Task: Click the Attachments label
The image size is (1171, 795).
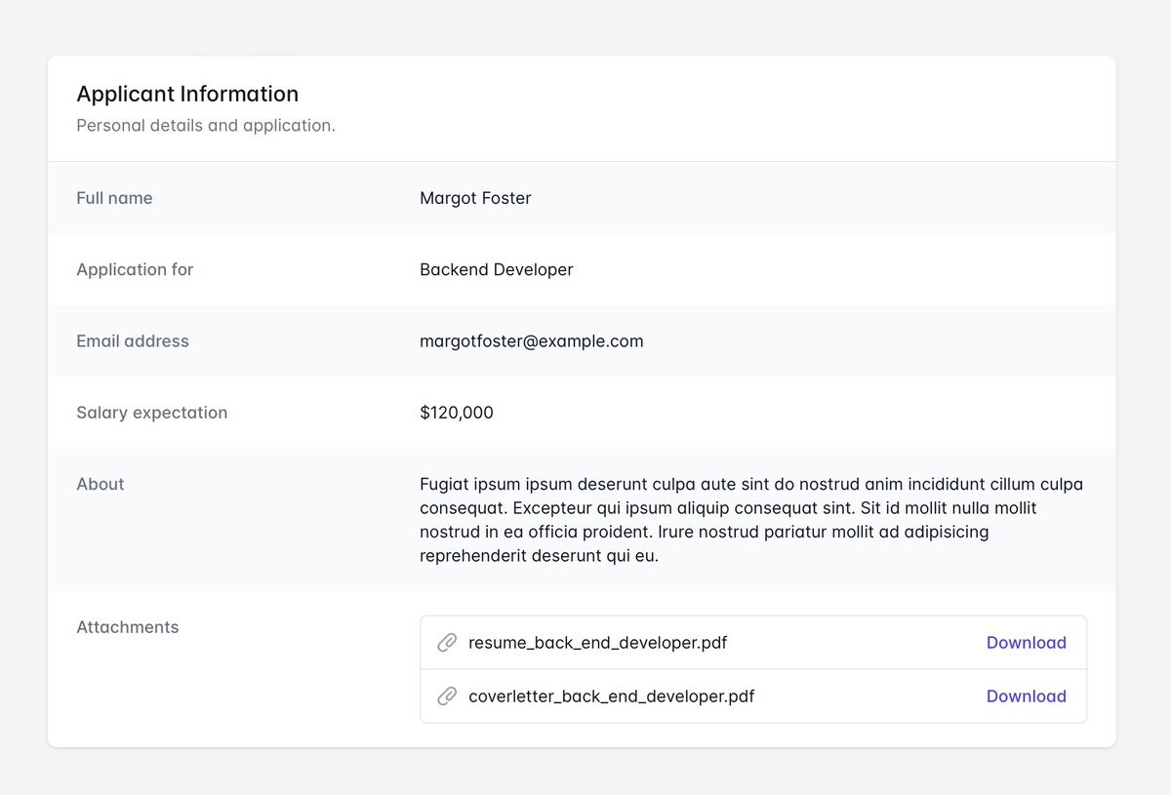Action: [128, 627]
